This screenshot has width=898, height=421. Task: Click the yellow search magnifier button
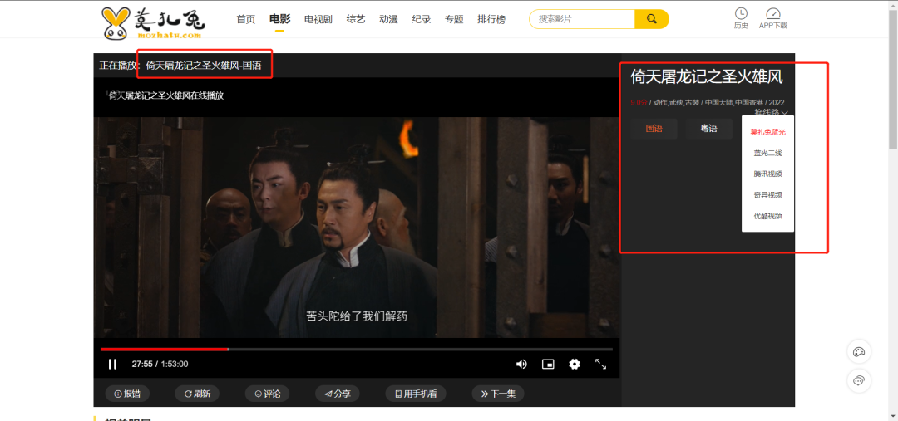tap(651, 19)
